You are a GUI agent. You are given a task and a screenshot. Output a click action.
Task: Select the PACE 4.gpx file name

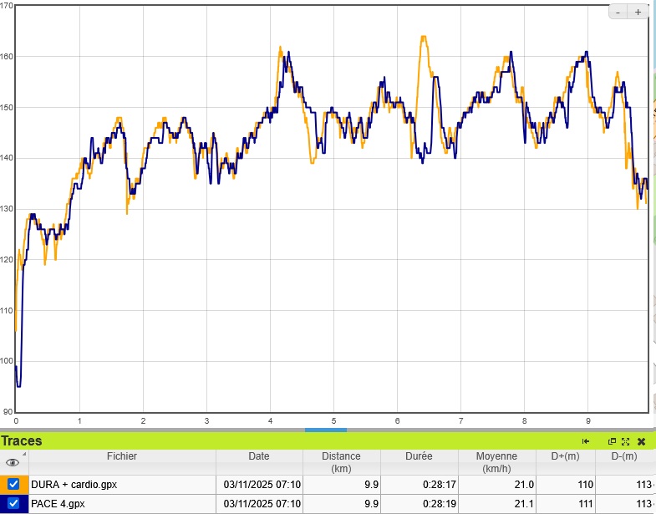pyautogui.click(x=58, y=504)
